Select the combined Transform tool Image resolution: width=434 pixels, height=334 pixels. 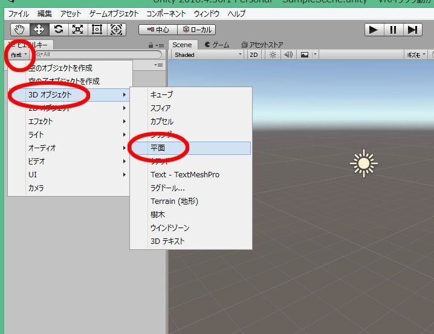point(116,30)
